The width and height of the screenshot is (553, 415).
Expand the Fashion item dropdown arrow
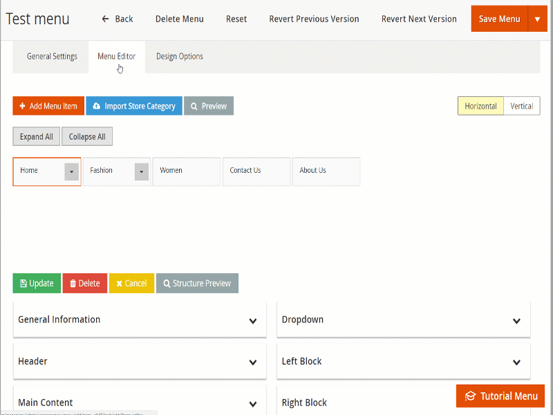click(142, 172)
